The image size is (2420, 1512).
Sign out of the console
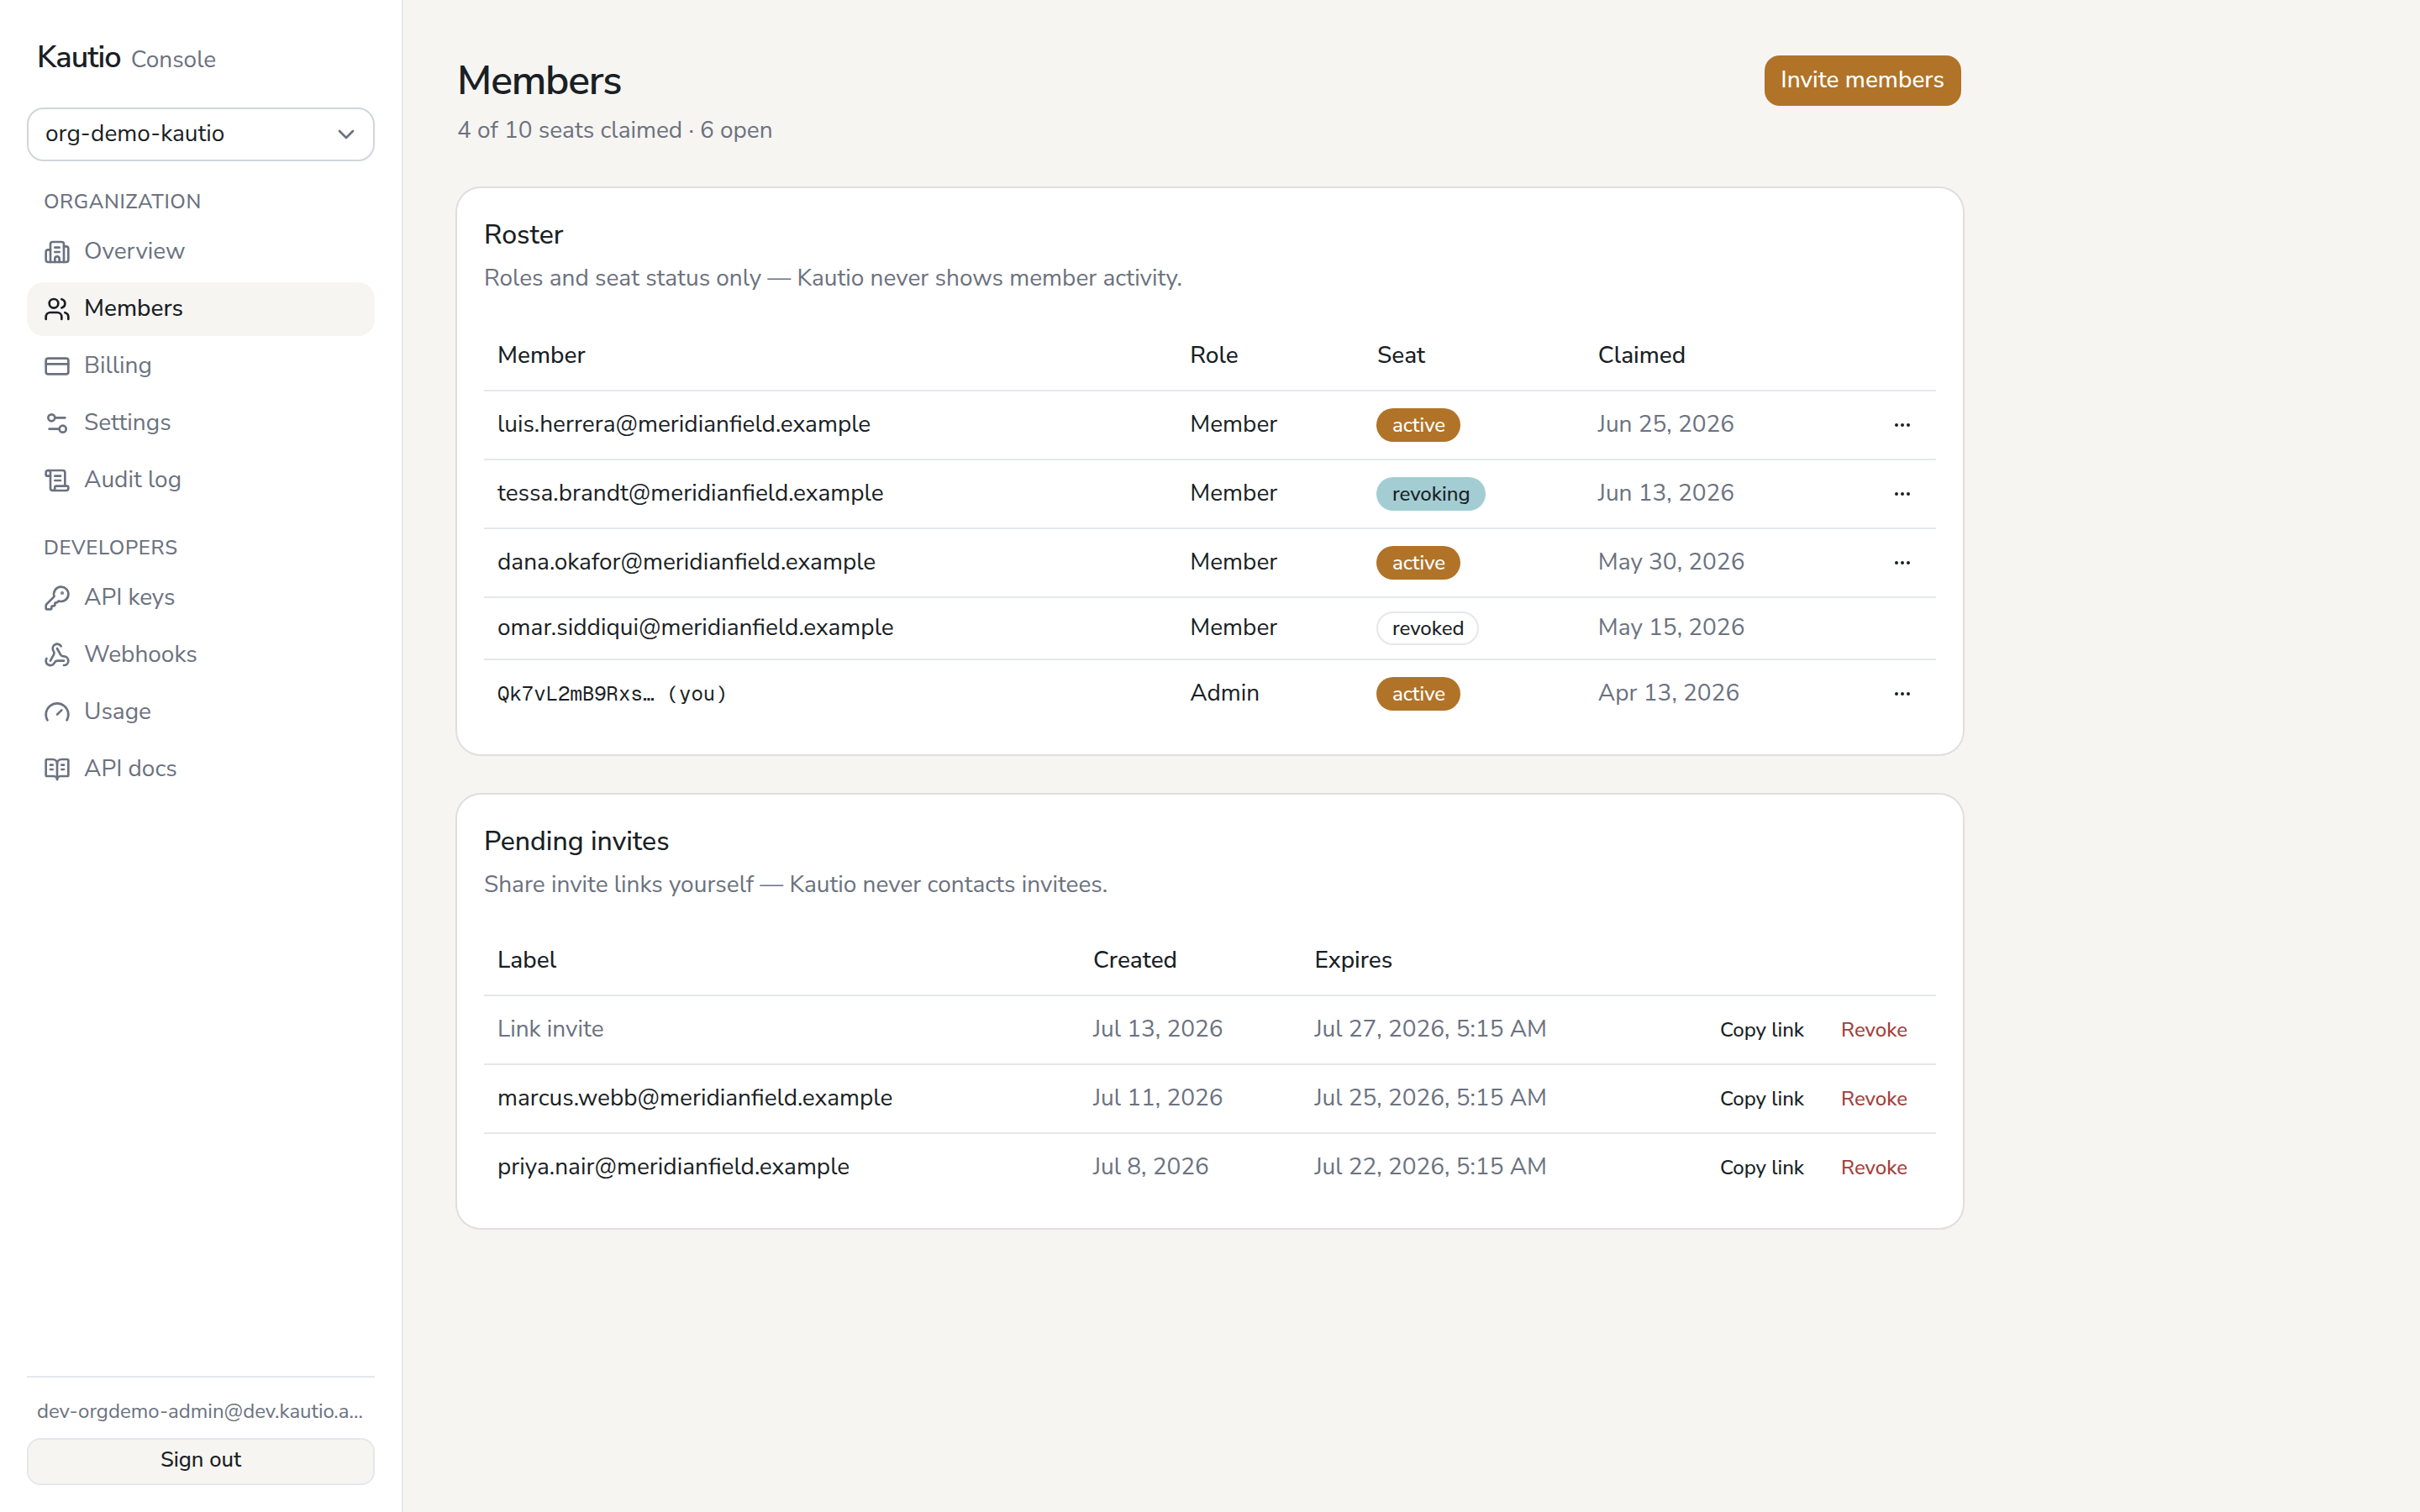(201, 1460)
